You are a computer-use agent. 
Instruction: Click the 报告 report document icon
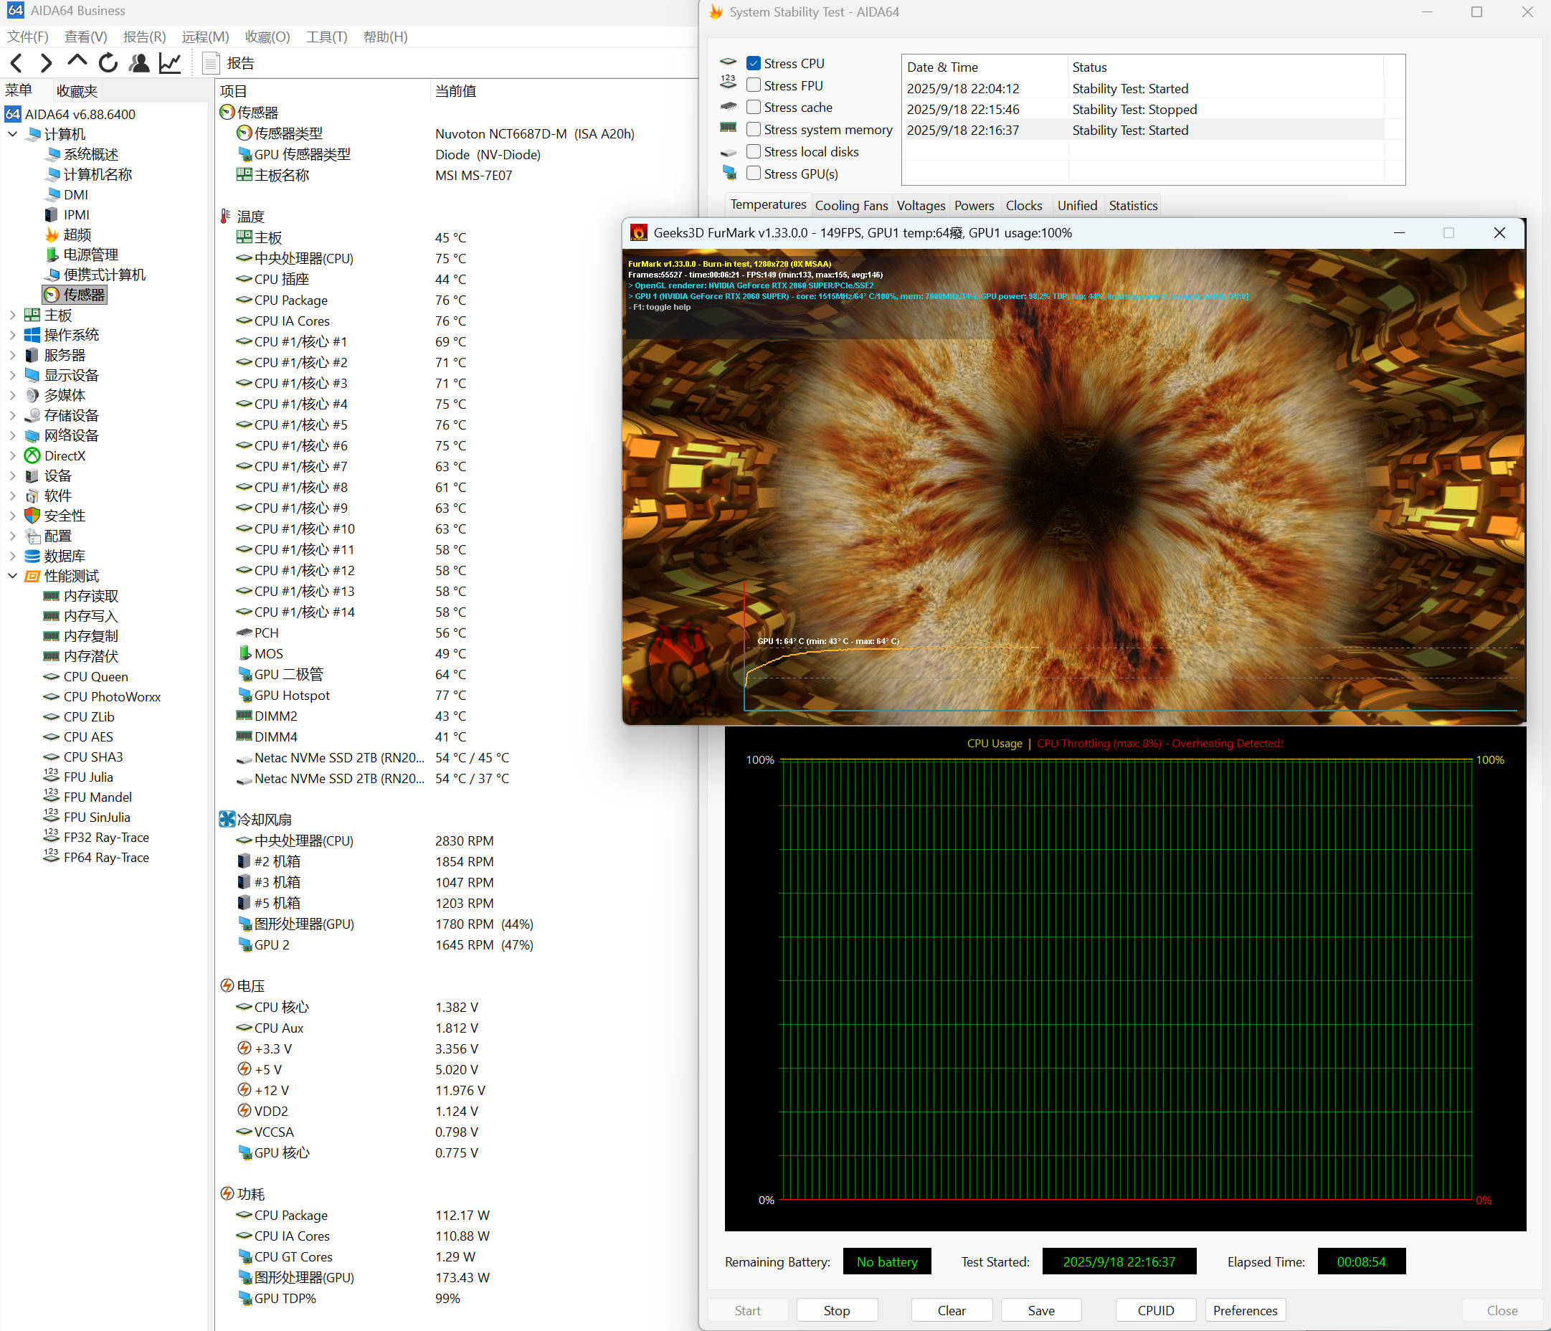(211, 64)
